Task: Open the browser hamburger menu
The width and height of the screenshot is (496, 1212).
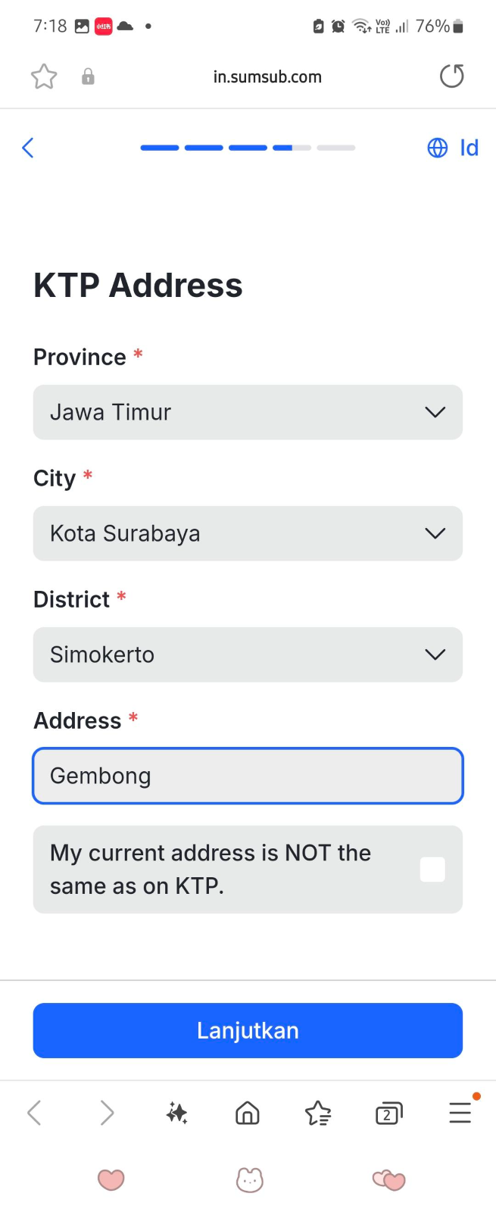Action: (460, 1113)
